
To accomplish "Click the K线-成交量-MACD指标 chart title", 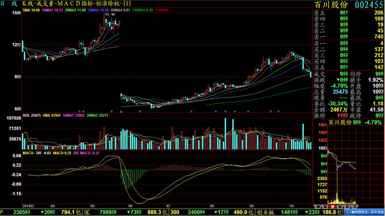I will [x=76, y=4].
